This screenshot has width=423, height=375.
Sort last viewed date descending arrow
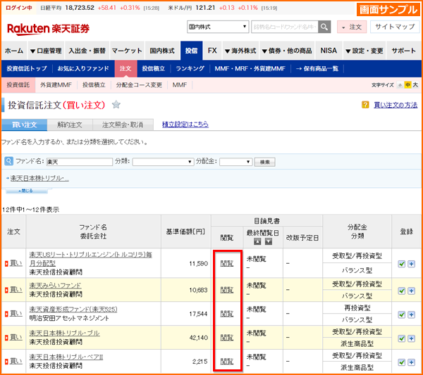268,241
